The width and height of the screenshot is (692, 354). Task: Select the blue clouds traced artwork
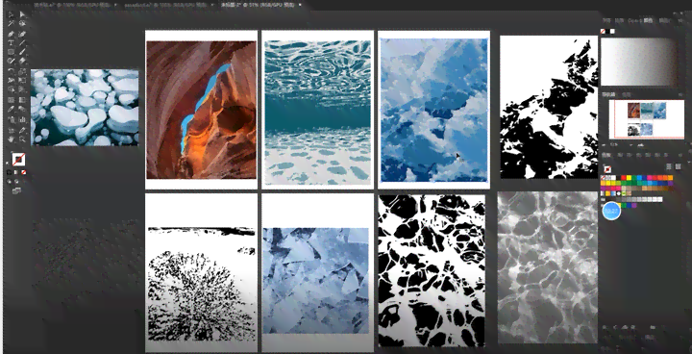(433, 110)
